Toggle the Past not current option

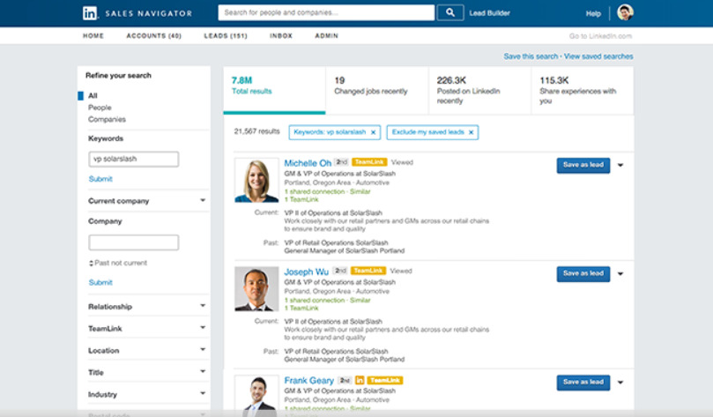[118, 263]
